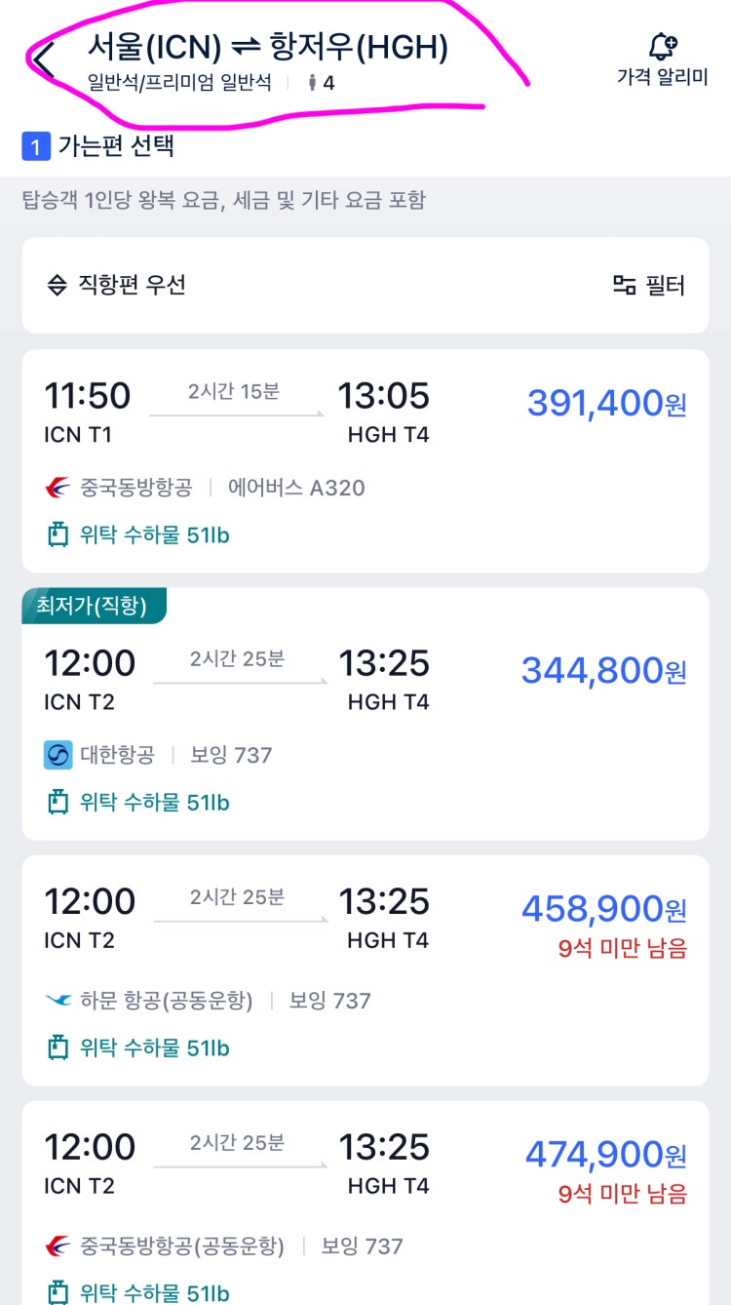Tap the 하문 항공 airline logo
The width and height of the screenshot is (731, 1305).
(x=58, y=1001)
